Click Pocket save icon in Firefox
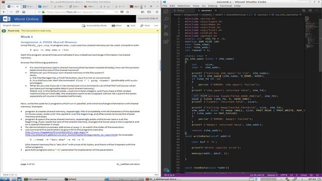Screen dimensions: 322x181 122,12
